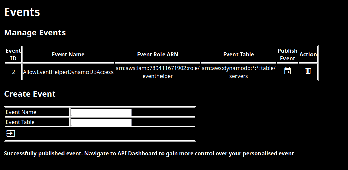This screenshot has height=170, width=348.
Task: Select the Events page heading
Action: (22, 12)
